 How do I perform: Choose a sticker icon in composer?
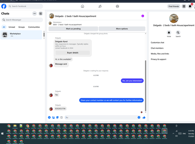tap(57, 118)
